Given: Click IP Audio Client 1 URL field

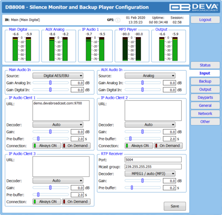Looking at the screenshot, I should pyautogui.click(x=61, y=110).
